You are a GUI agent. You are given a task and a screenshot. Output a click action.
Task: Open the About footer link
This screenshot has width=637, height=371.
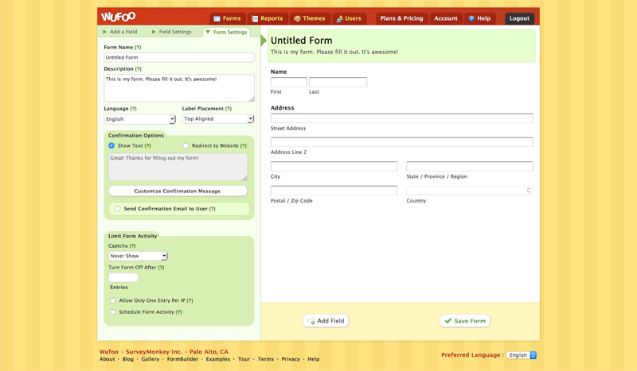point(107,359)
